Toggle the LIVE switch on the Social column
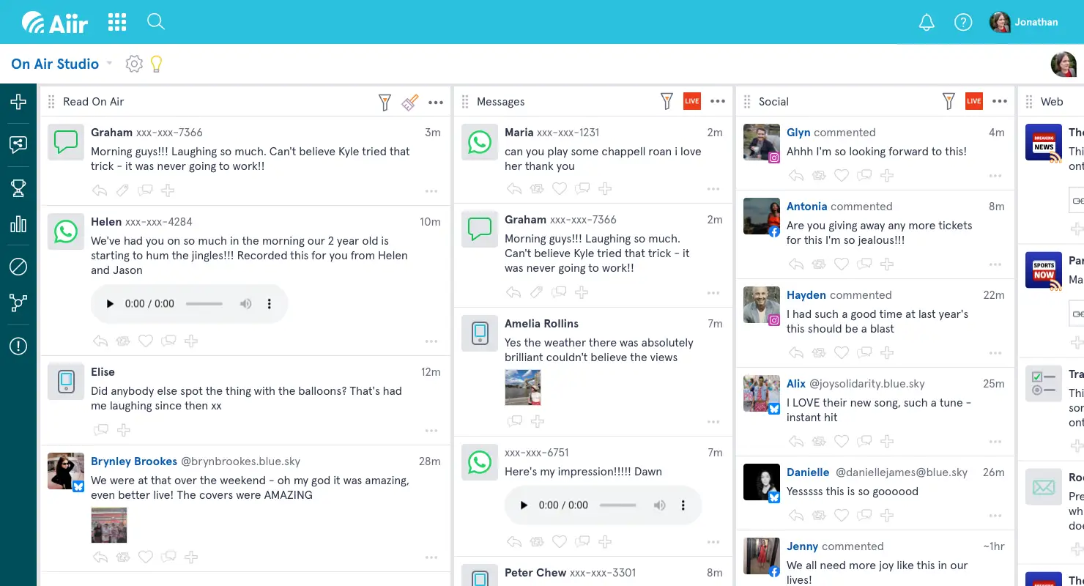Viewport: 1084px width, 586px height. point(973,101)
